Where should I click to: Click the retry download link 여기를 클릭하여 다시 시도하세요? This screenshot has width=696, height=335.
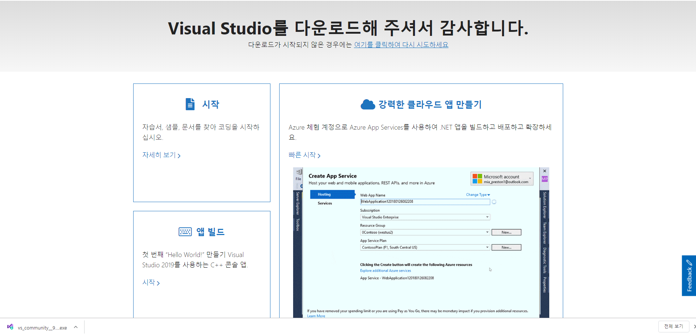pos(401,45)
